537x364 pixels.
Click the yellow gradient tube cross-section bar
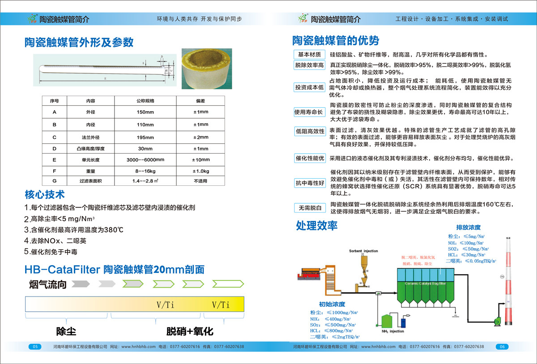point(134,305)
